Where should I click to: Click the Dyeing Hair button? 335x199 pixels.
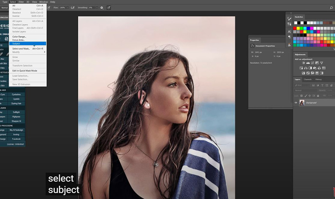[x=16, y=103]
